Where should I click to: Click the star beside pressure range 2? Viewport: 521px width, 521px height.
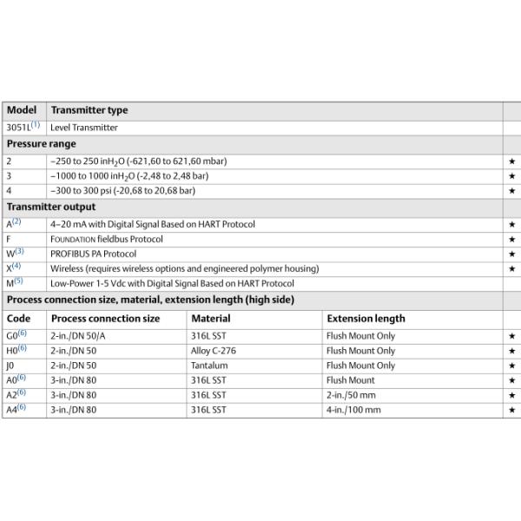[x=511, y=162]
